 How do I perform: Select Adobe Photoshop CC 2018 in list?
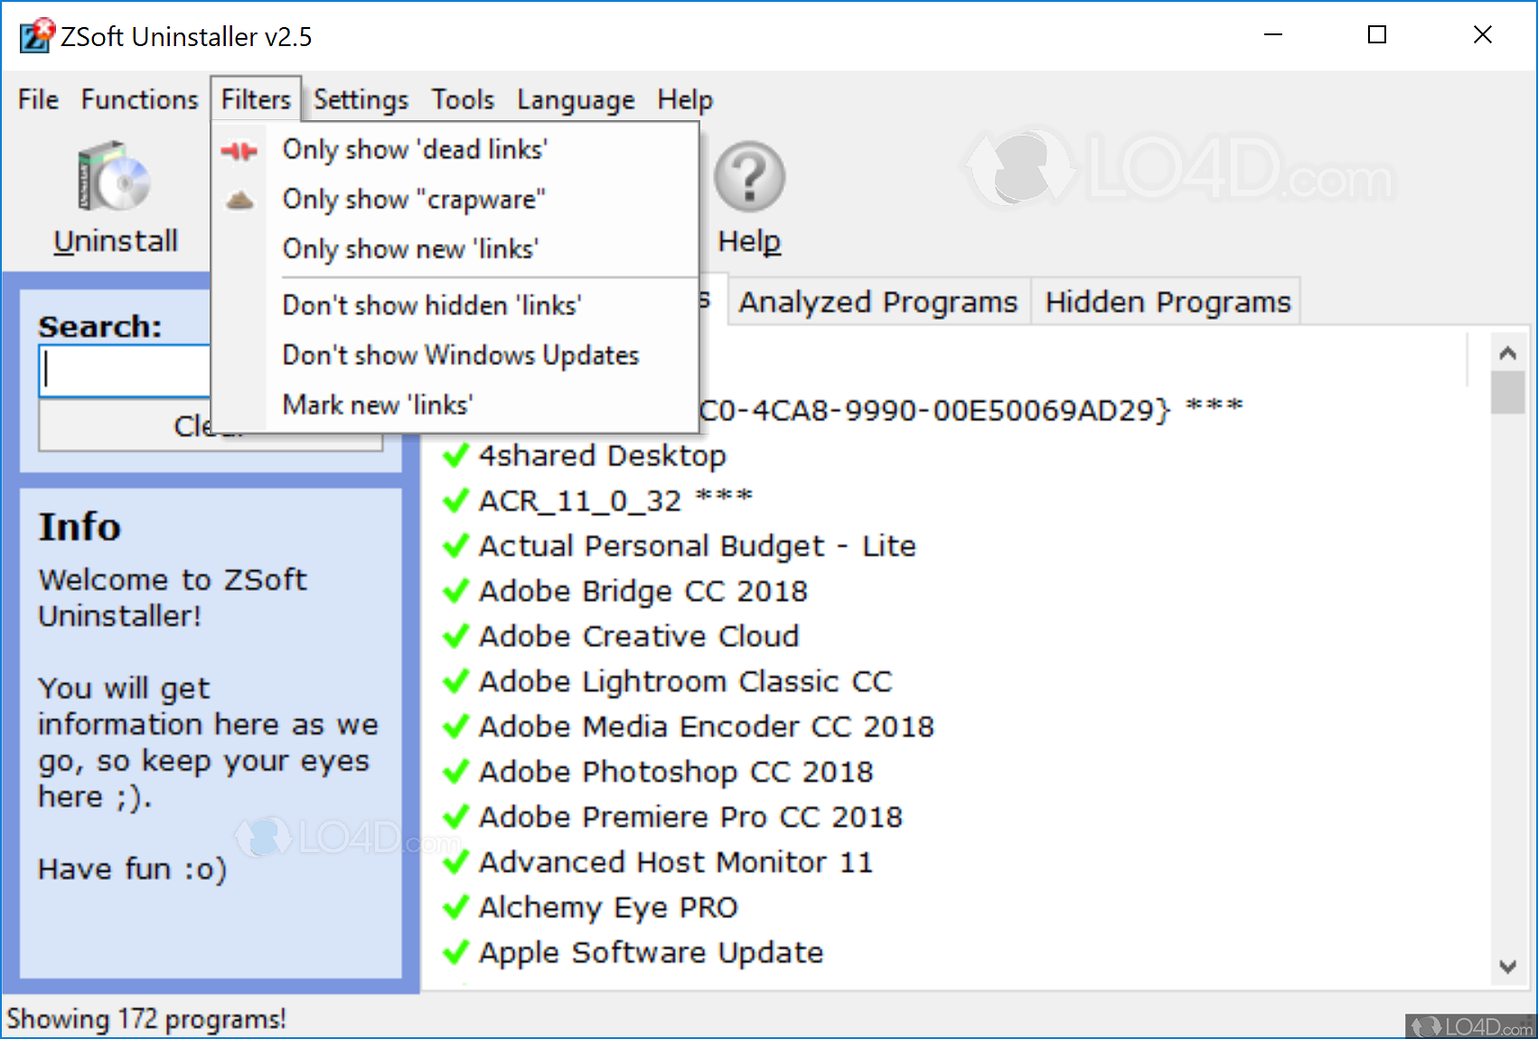point(676,772)
